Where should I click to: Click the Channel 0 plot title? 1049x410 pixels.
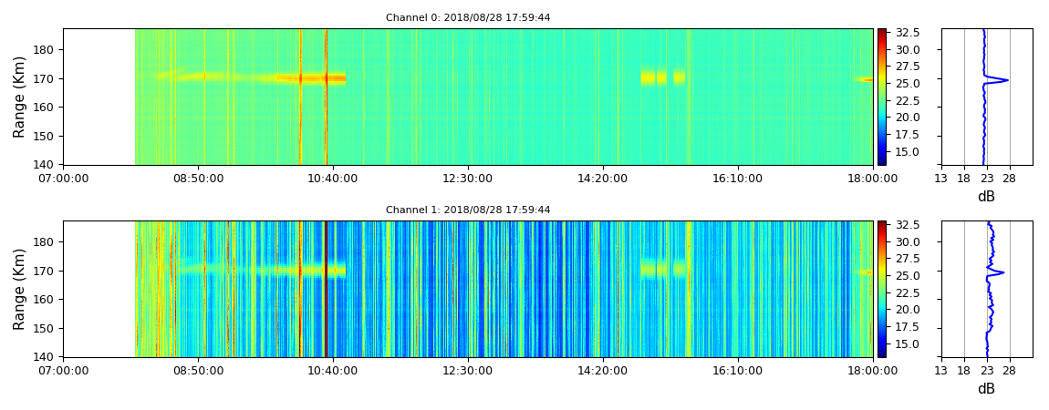[x=468, y=18]
